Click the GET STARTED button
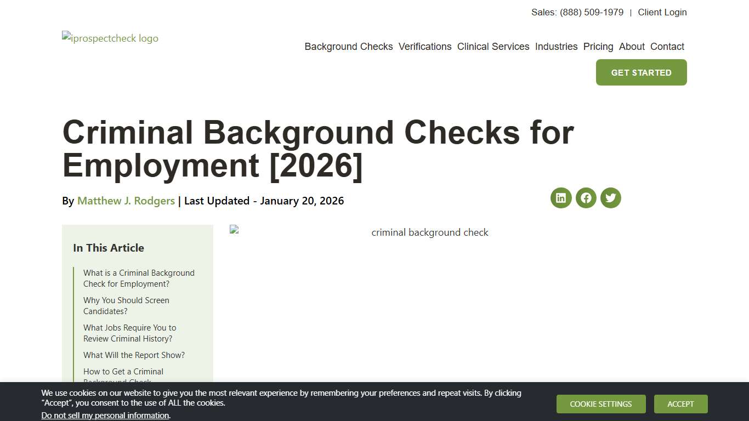 click(641, 72)
